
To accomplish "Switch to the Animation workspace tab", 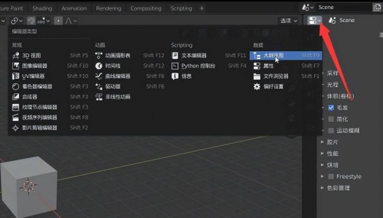I will pos(74,8).
